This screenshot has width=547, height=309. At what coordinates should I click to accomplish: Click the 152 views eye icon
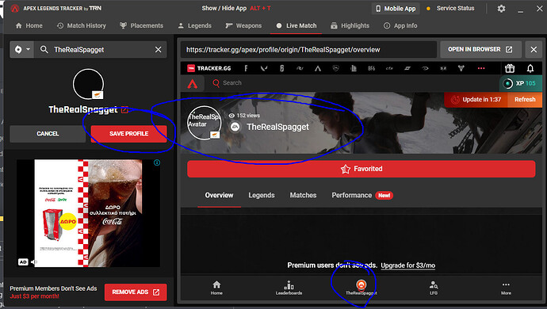tap(231, 116)
